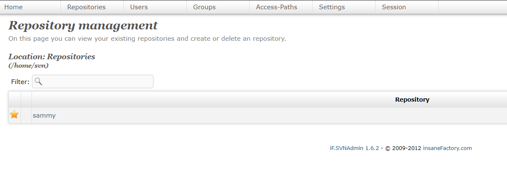The width and height of the screenshot is (507, 171).
Task: Open the Users menu
Action: [139, 7]
